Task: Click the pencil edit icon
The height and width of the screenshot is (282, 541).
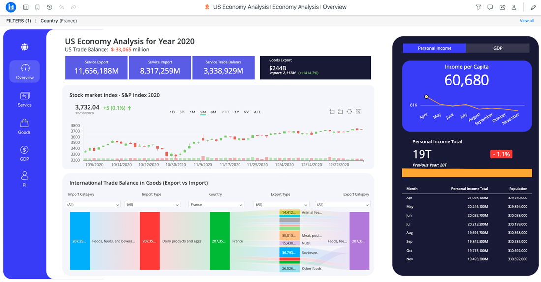Action: (x=533, y=7)
